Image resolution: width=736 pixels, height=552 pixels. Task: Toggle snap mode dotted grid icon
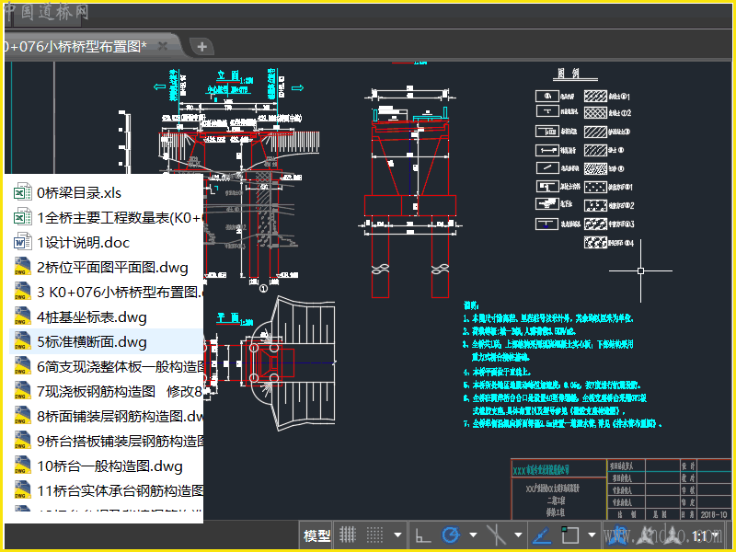374,535
